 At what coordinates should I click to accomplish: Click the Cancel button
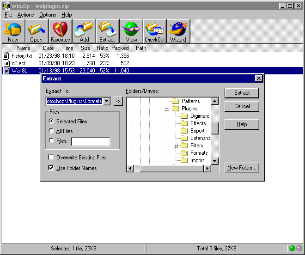pos(242,106)
